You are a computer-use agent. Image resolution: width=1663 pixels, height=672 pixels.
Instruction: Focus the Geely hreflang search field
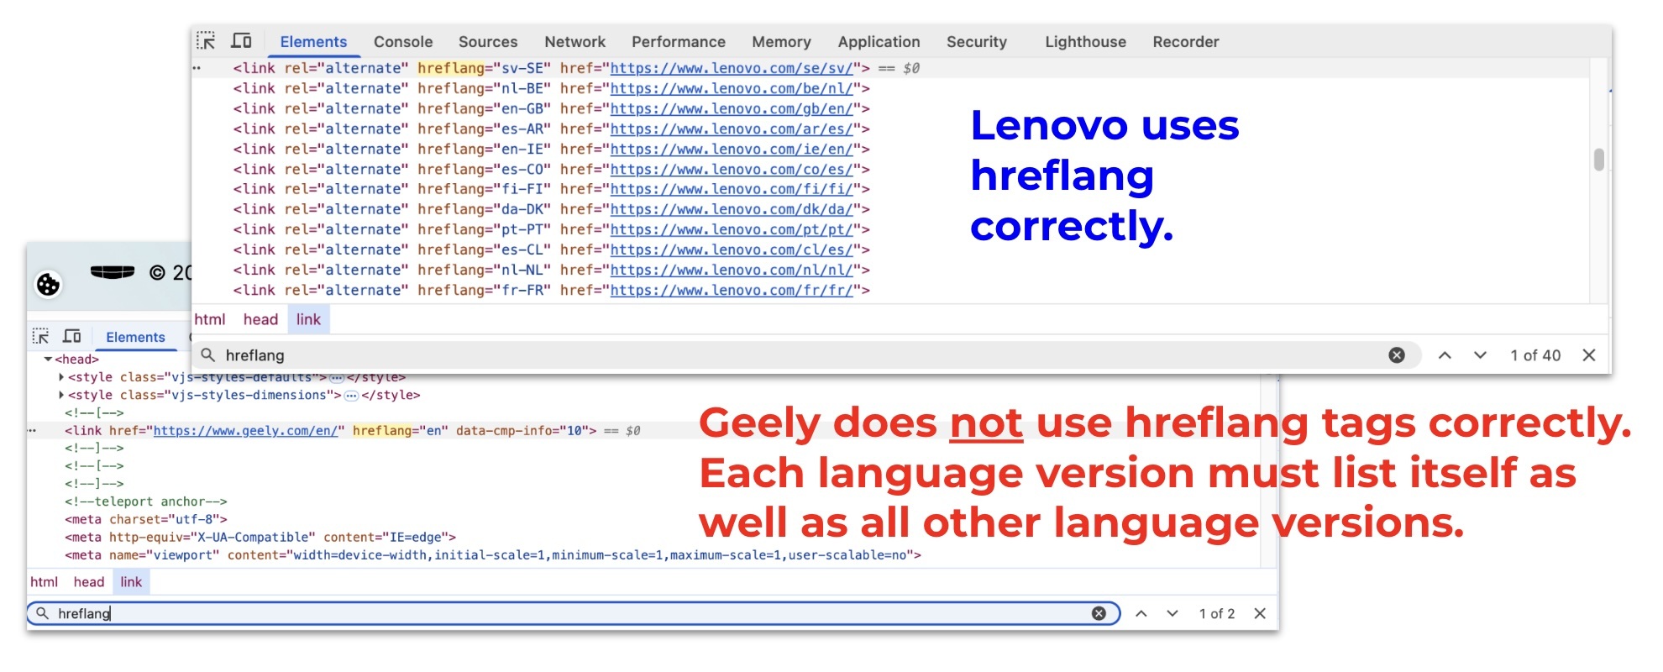(574, 613)
